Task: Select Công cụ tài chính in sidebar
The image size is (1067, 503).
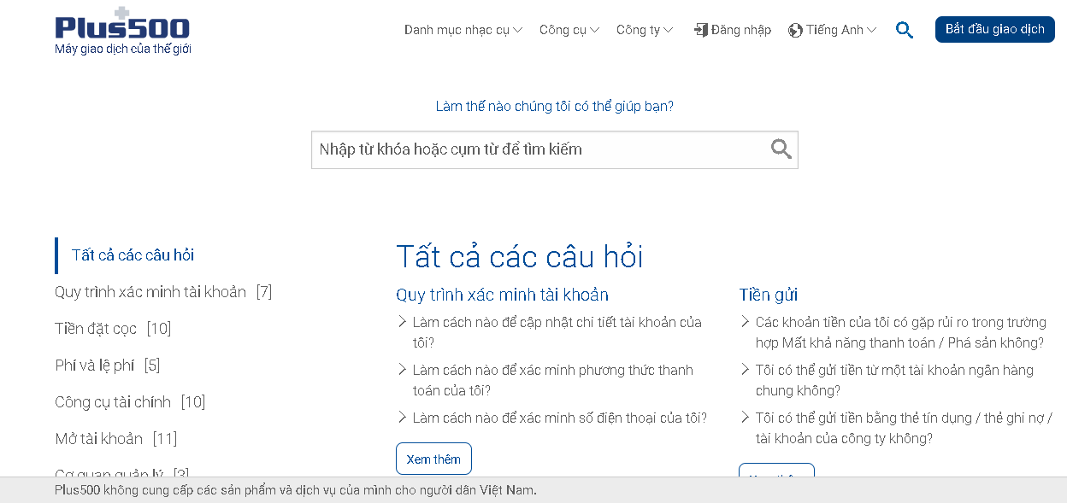Action: click(113, 402)
